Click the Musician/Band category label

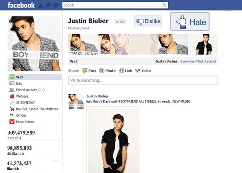click(78, 28)
